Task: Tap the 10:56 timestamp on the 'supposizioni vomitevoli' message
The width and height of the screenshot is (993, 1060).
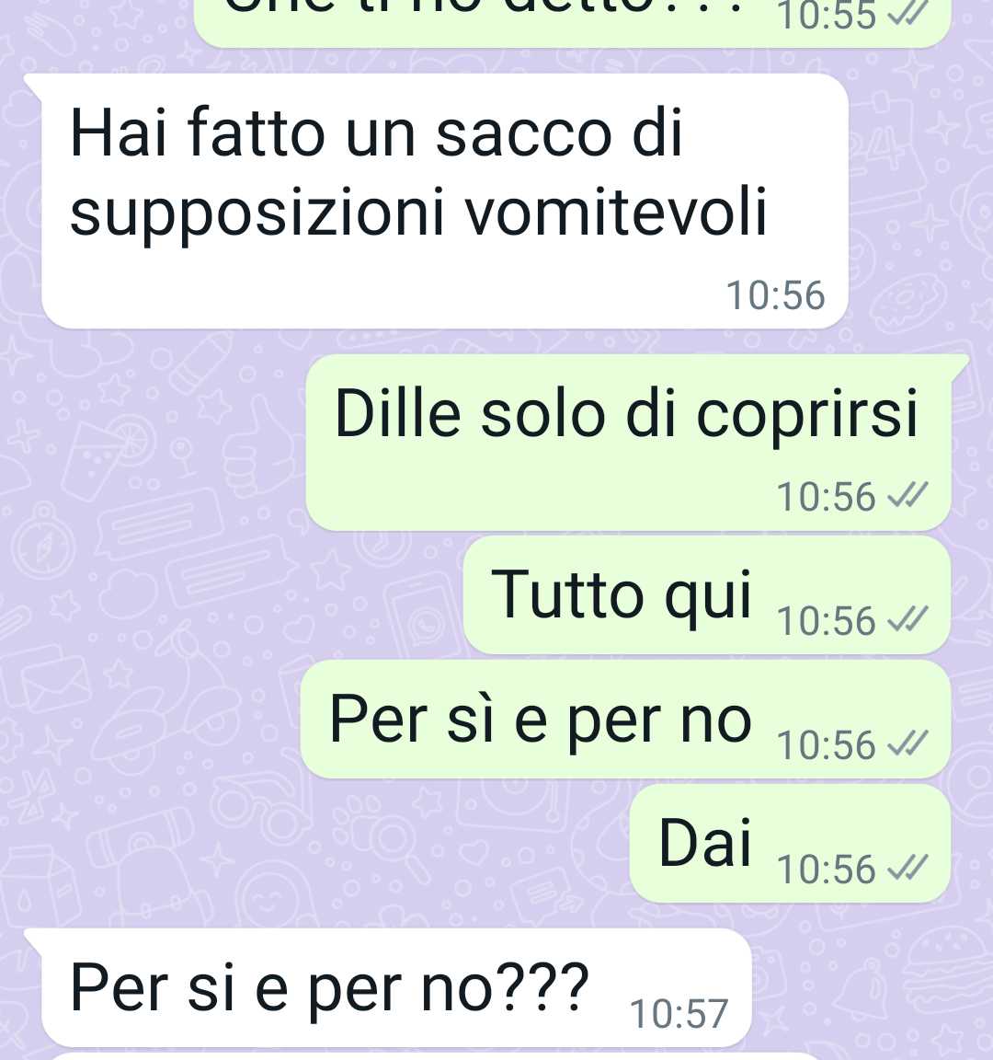Action: coord(775,295)
